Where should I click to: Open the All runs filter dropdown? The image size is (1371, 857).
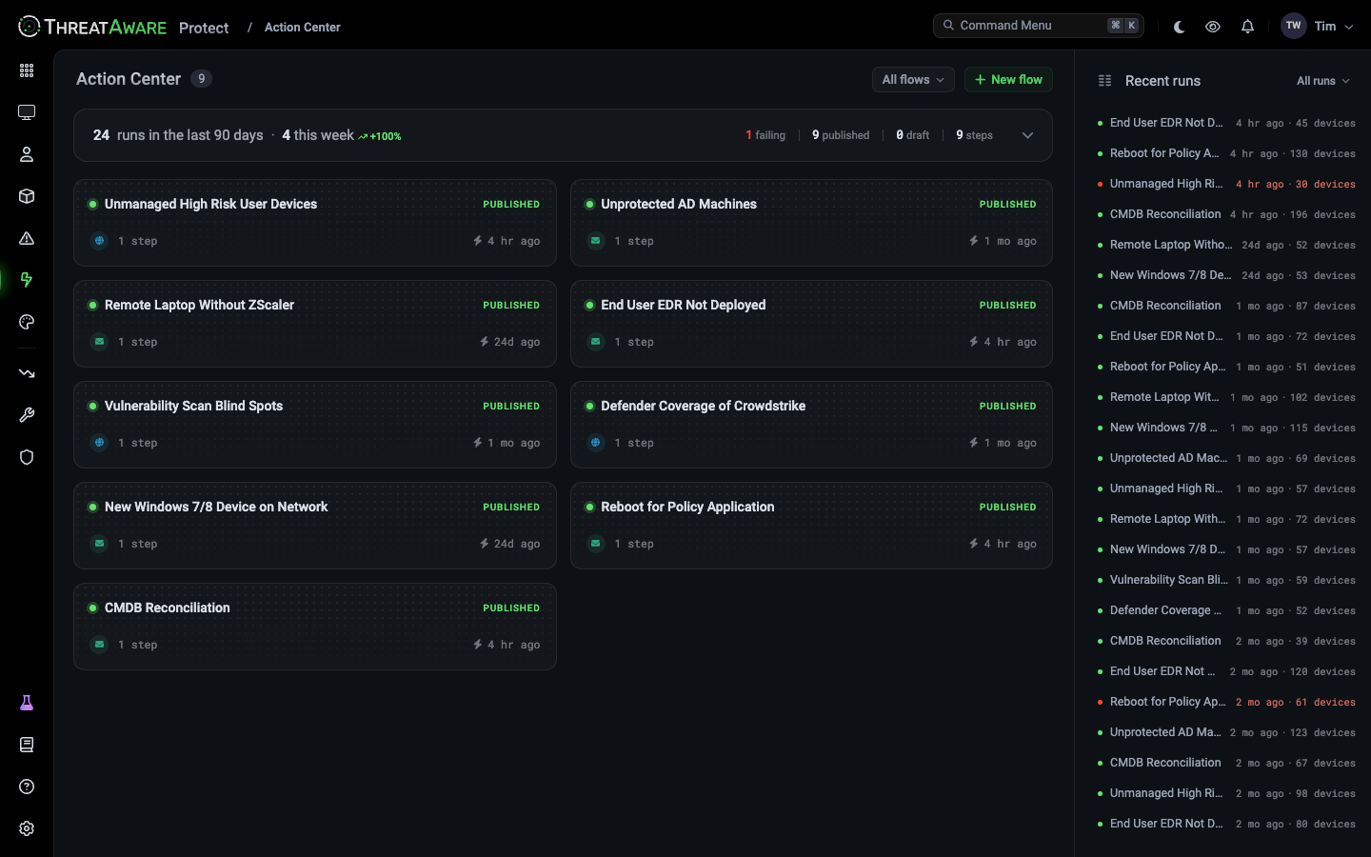(1322, 81)
